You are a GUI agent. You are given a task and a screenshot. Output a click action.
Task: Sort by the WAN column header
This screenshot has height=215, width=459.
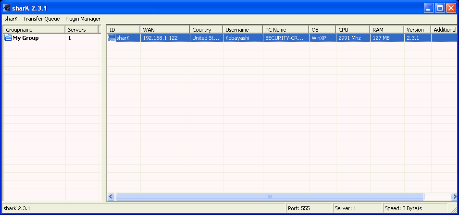(165, 30)
